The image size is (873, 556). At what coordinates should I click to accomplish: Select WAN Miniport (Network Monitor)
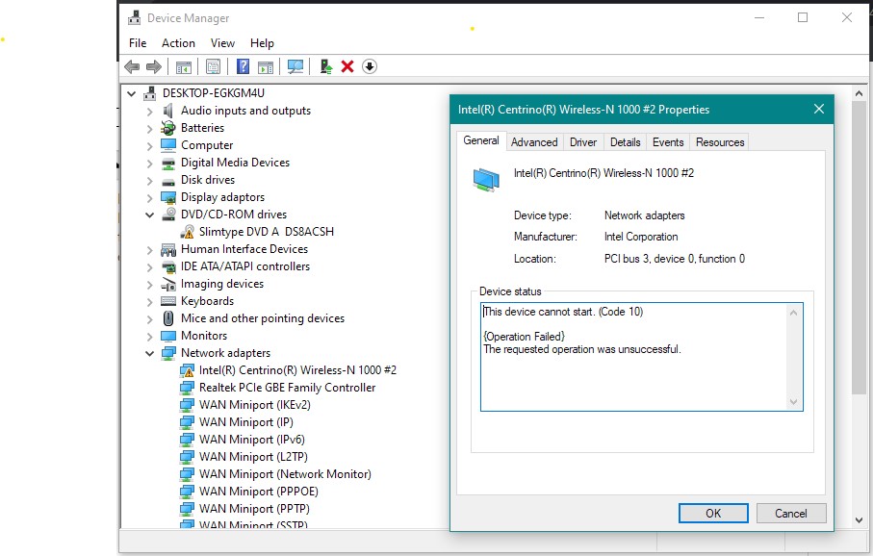[285, 474]
